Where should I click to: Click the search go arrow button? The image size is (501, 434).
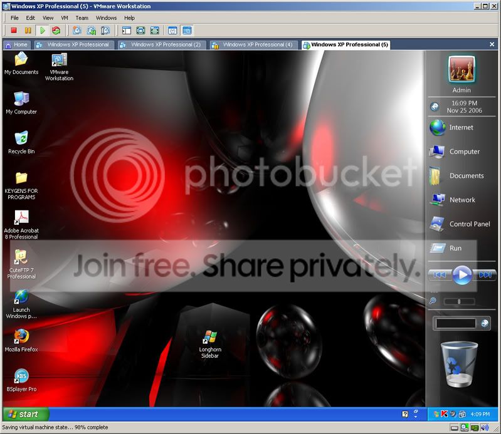click(x=485, y=323)
